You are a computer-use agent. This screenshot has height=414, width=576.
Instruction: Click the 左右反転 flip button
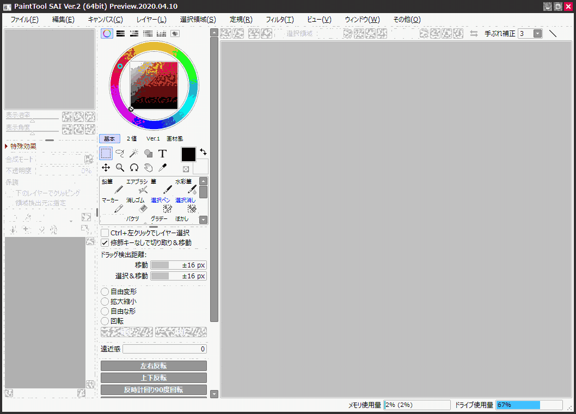[154, 366]
